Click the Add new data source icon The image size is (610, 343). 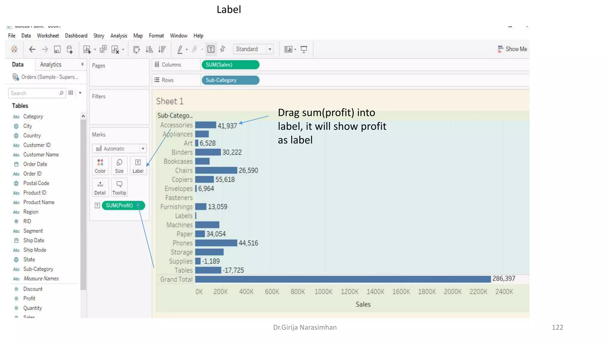70,49
